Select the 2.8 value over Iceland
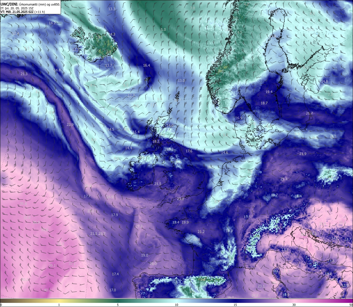 (x=109, y=52)
